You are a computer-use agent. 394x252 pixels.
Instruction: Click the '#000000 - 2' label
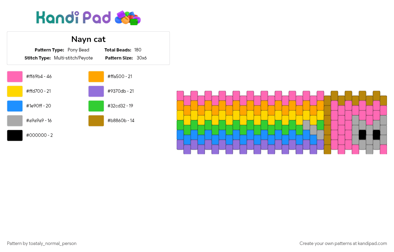tap(40, 135)
